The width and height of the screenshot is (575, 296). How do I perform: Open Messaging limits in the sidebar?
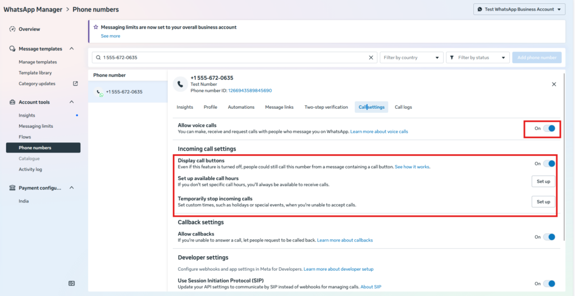36,126
